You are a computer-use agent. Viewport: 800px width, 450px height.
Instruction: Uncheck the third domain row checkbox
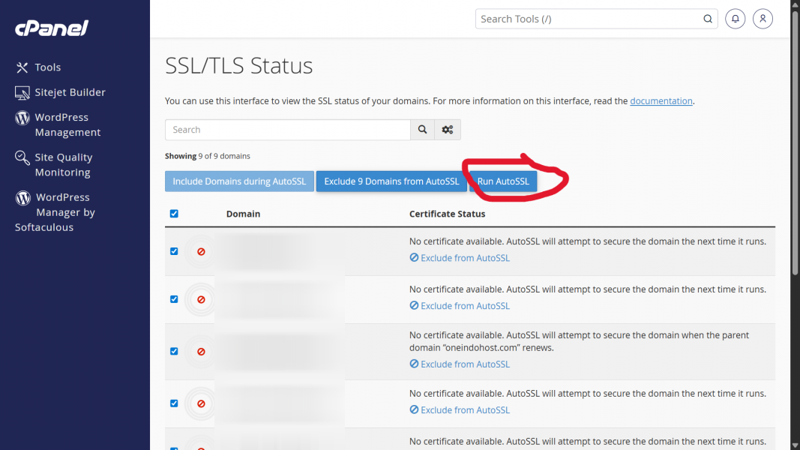coord(174,351)
